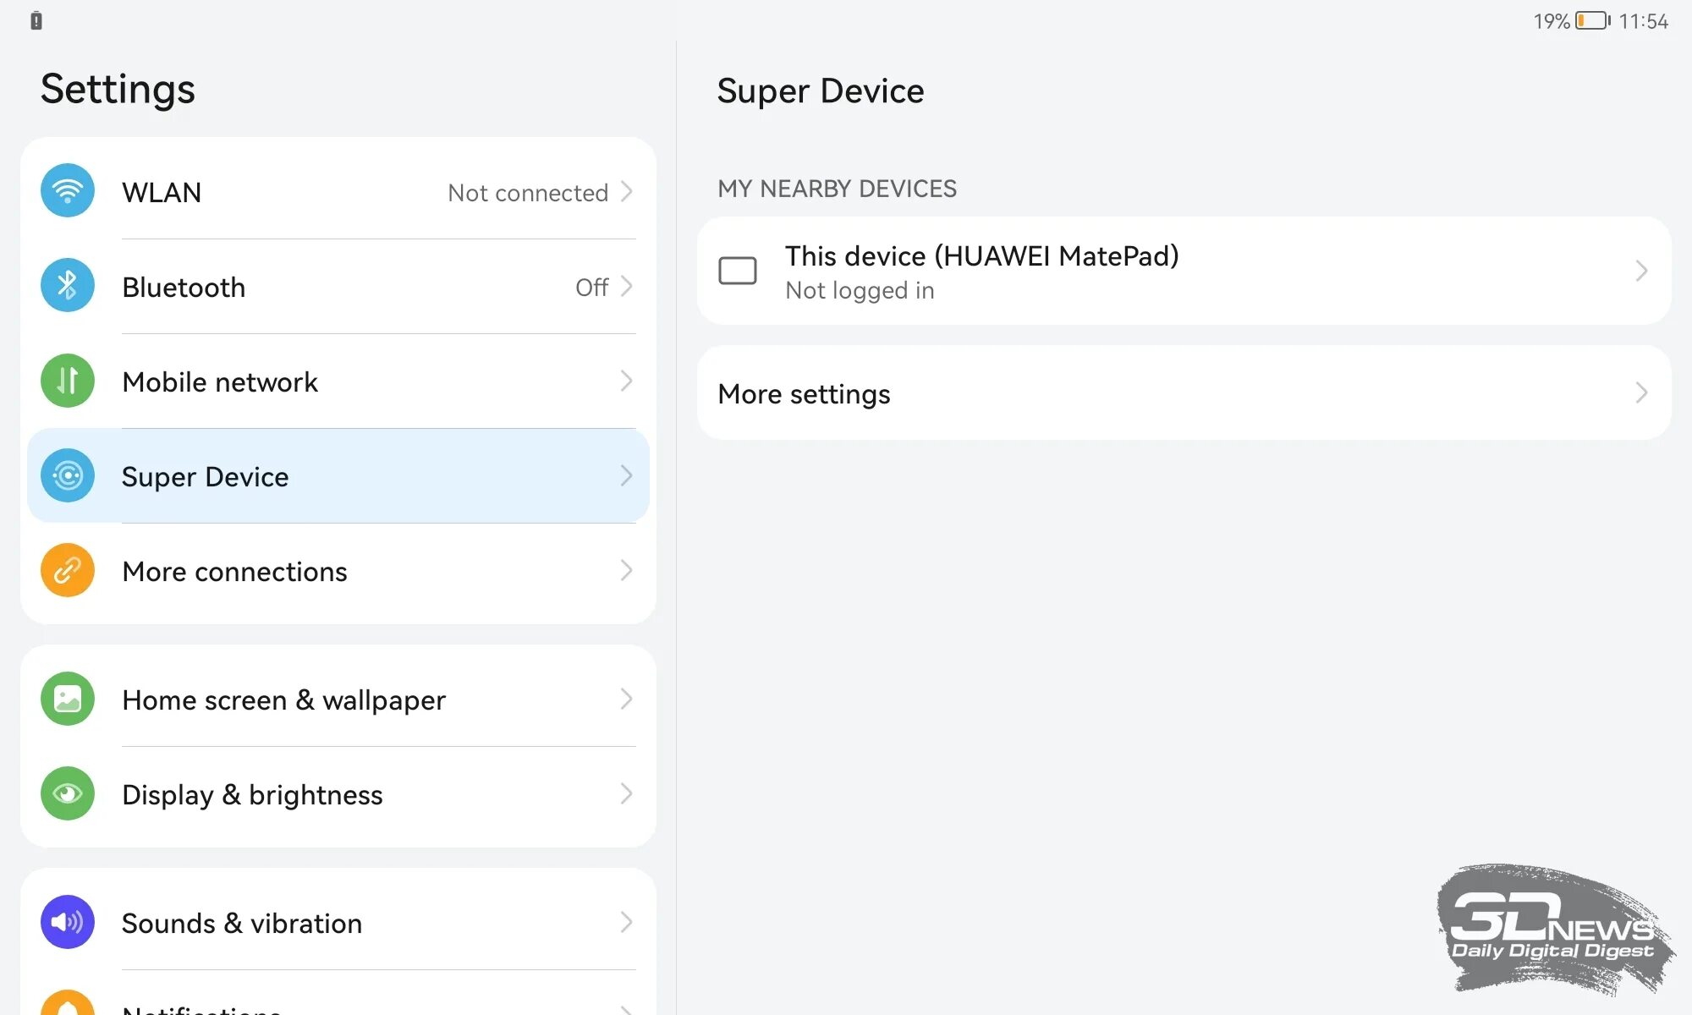
Task: Open WLAN Not connected status
Action: click(x=528, y=193)
